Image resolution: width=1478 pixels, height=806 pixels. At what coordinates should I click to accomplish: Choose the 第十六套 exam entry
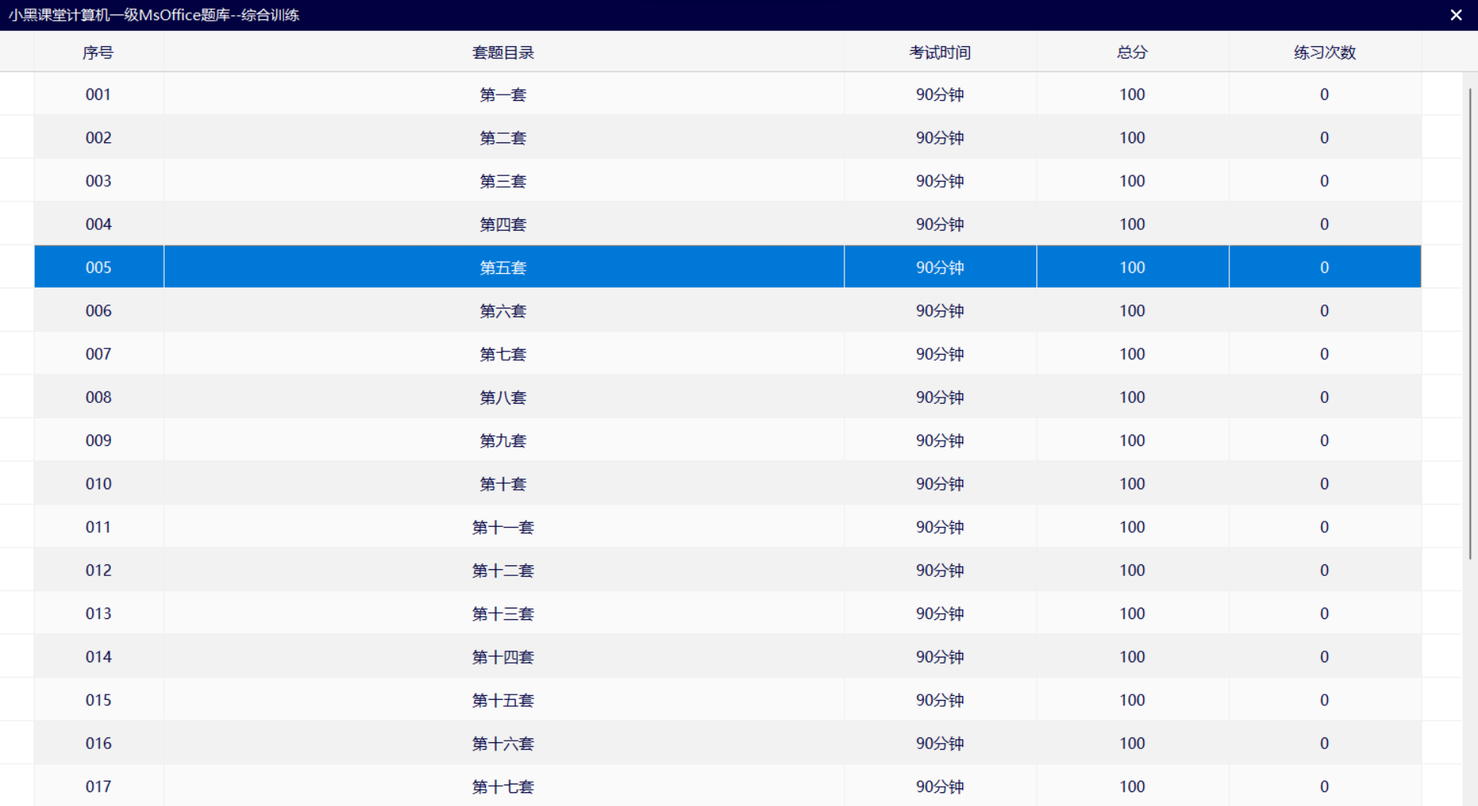[x=503, y=744]
